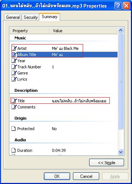132x184 pixels.
Task: Click the document icon beside Protected
Action: (14, 129)
